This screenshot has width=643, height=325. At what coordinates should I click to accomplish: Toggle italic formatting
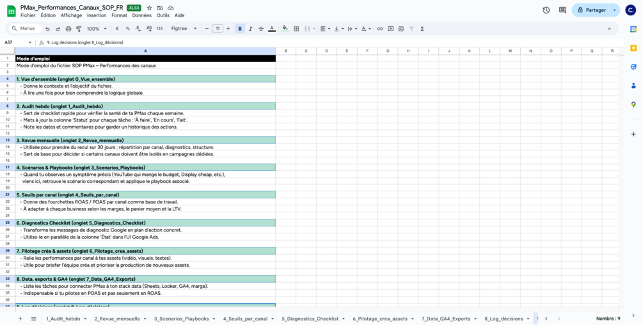click(x=250, y=29)
